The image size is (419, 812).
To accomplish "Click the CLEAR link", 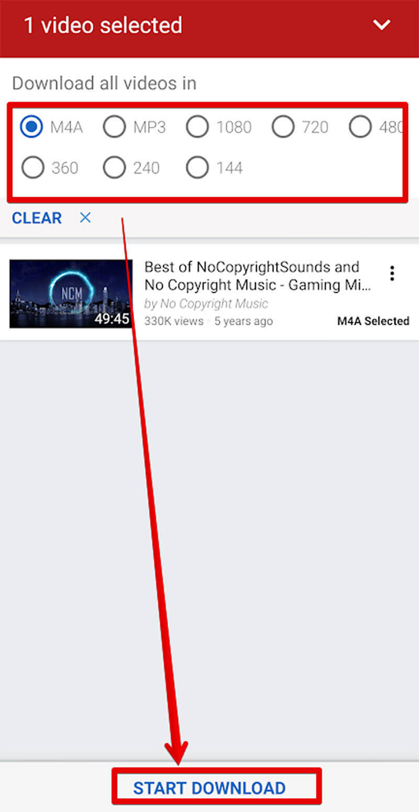I will coord(37,218).
